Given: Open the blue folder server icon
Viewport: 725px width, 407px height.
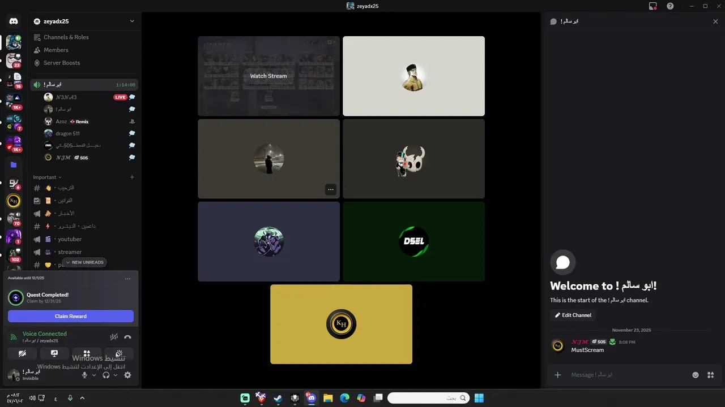Looking at the screenshot, I should point(14,165).
